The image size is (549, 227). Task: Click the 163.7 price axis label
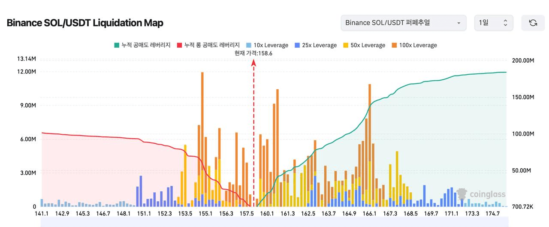pos(329,214)
